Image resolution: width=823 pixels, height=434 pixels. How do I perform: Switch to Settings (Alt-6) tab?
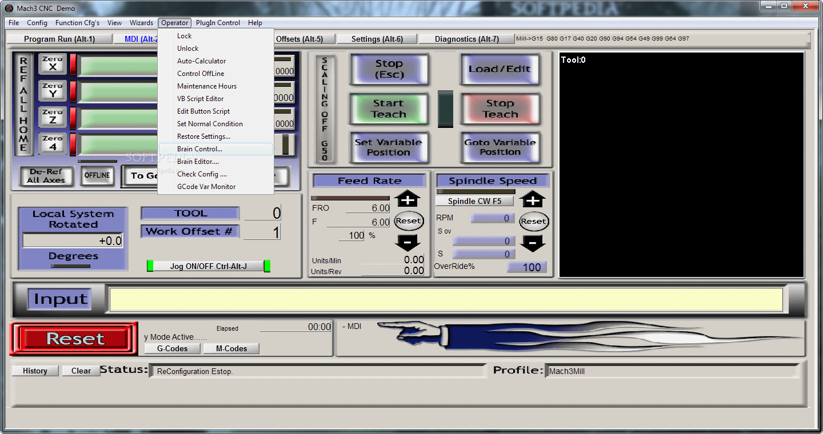[377, 39]
